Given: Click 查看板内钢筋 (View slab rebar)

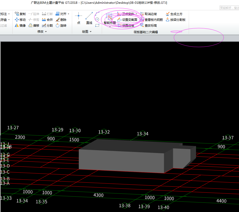Looking at the screenshot, I should click(x=152, y=20).
